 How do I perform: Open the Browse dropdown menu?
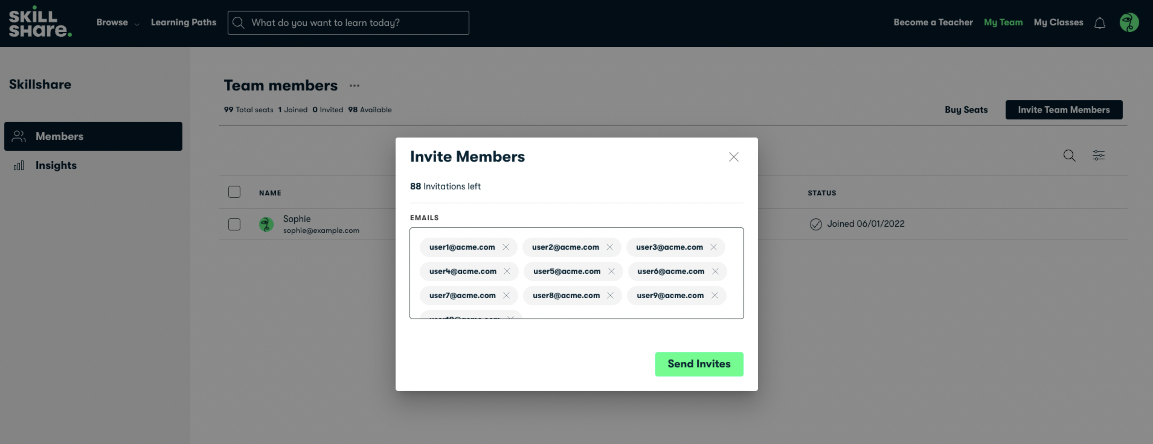(x=118, y=22)
